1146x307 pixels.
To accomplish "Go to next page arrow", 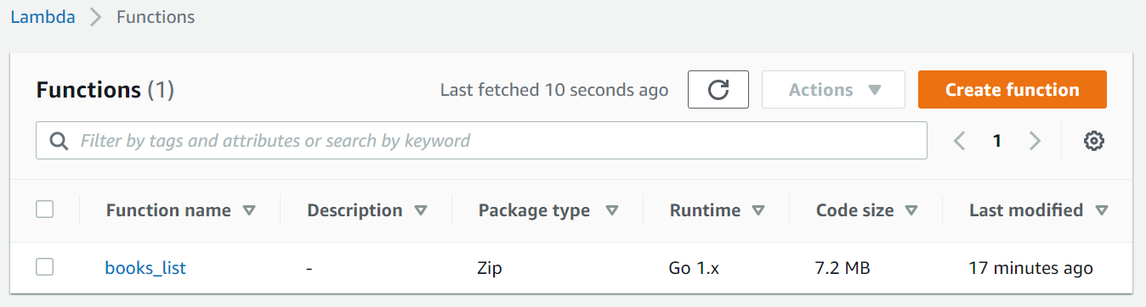I will 1035,141.
